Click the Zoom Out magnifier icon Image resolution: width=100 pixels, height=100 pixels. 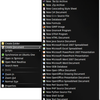pos(3,78)
